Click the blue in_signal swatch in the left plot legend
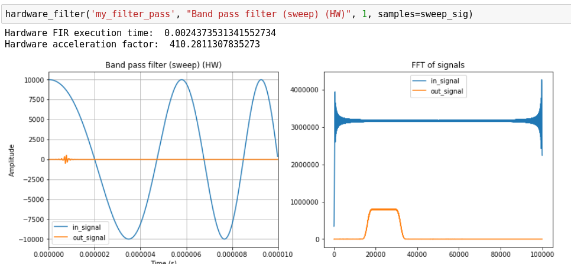This screenshot has height=264, width=571. pyautogui.click(x=61, y=227)
